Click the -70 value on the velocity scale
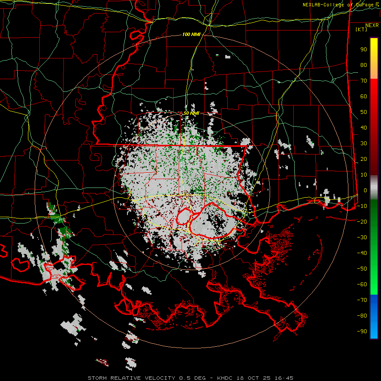 point(362,300)
